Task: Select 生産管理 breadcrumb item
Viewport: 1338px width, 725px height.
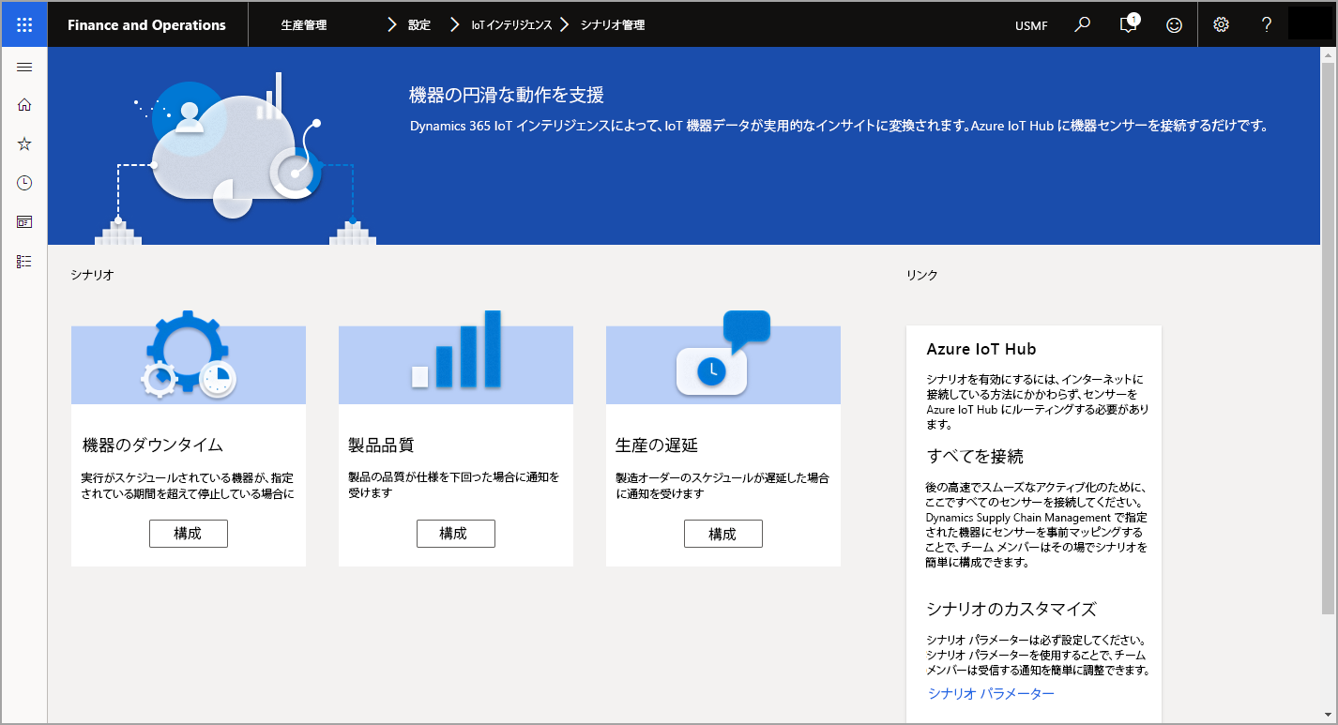Action: click(x=304, y=25)
